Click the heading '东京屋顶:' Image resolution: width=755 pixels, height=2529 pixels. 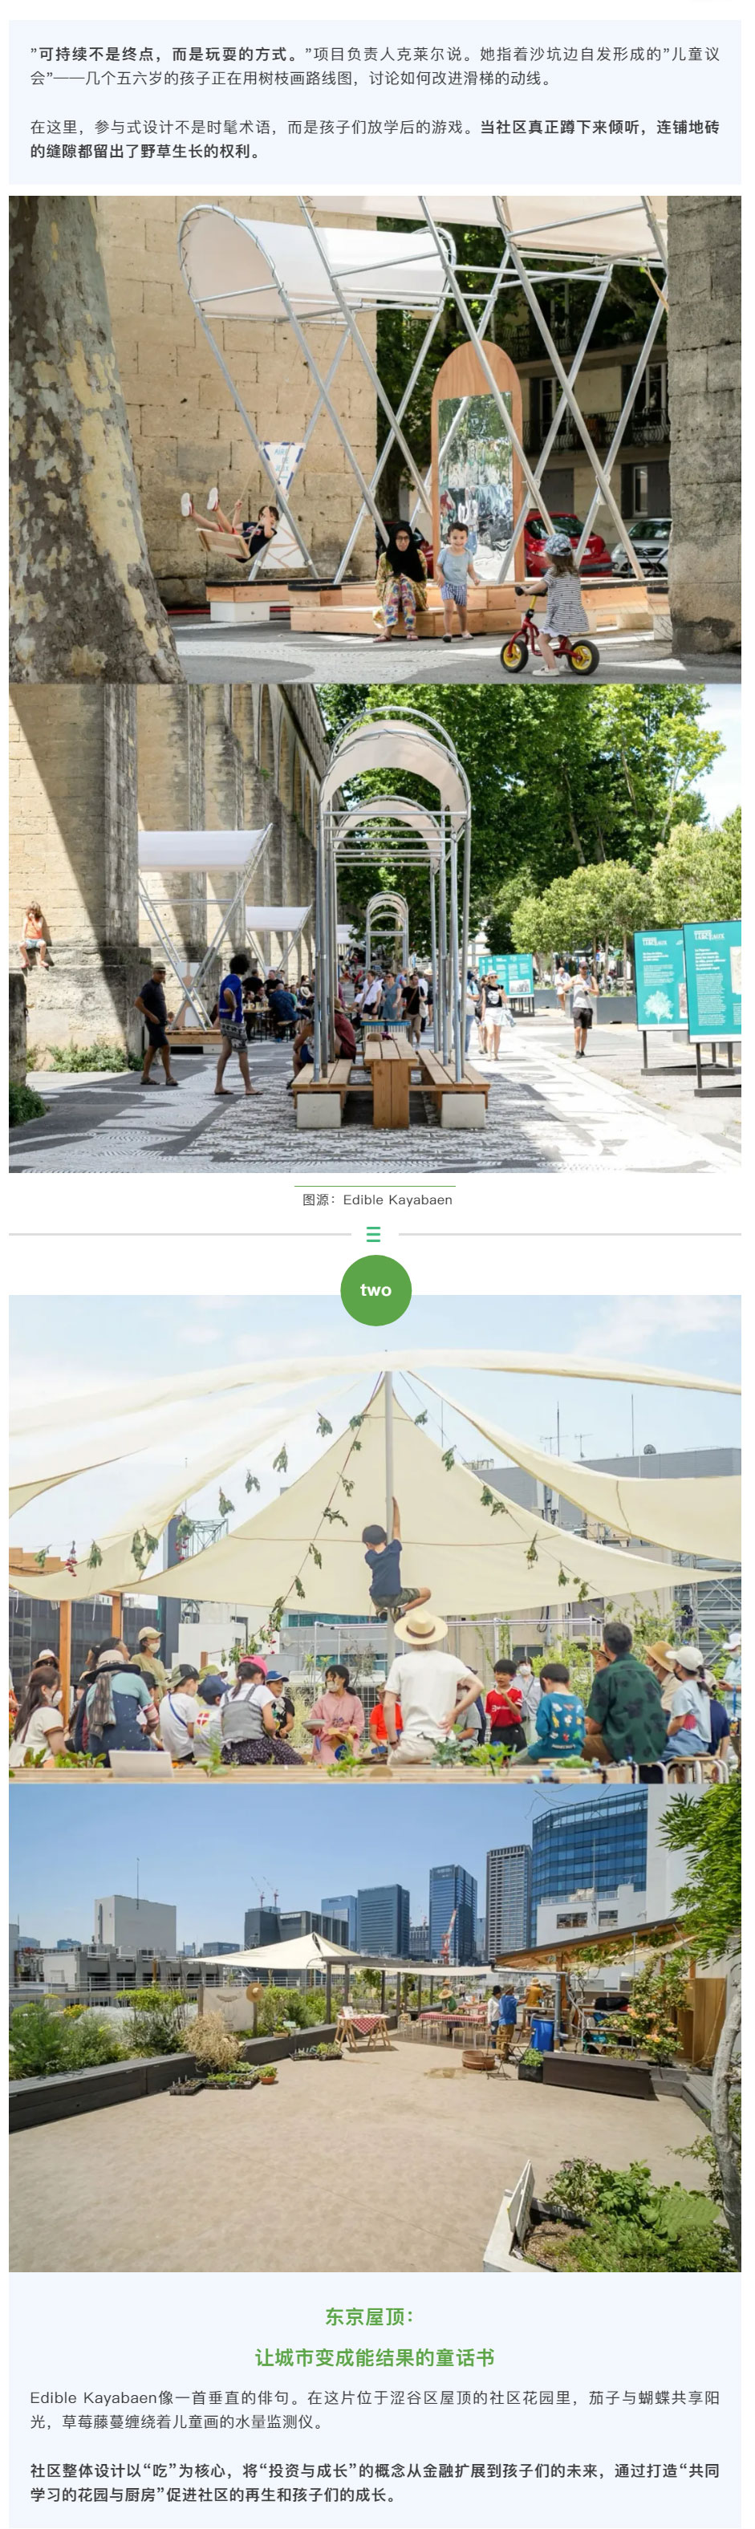(x=370, y=2317)
